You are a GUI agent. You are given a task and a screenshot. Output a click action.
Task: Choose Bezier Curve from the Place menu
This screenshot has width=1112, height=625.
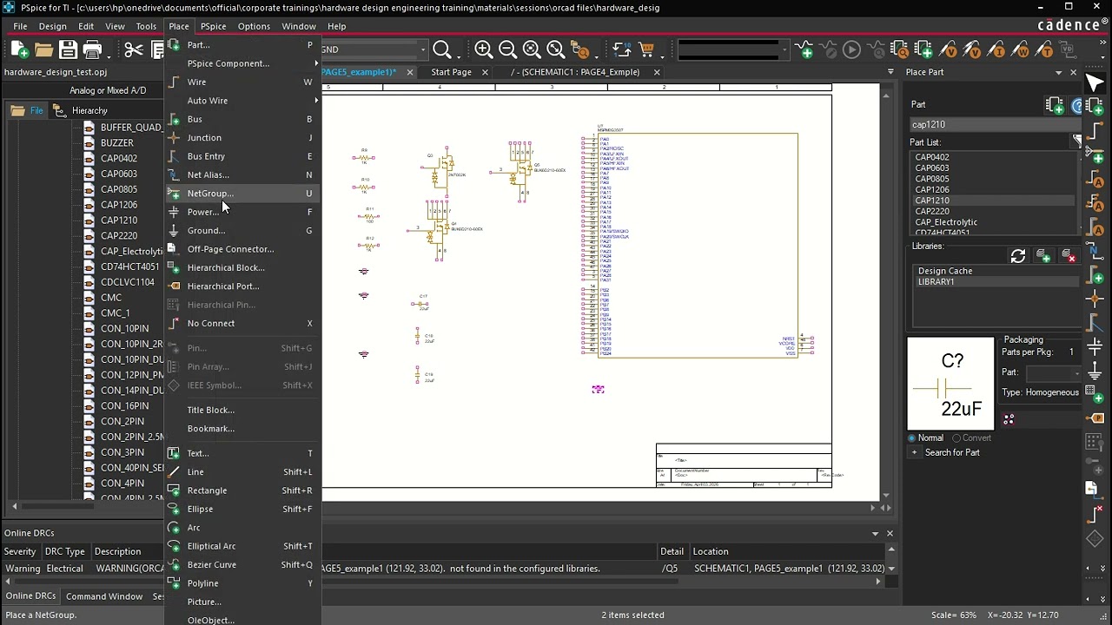click(x=242, y=565)
